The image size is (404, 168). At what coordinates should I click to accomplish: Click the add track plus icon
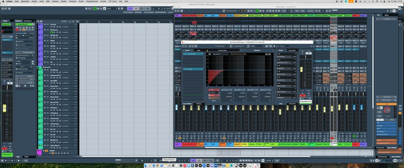pyautogui.click(x=38, y=21)
